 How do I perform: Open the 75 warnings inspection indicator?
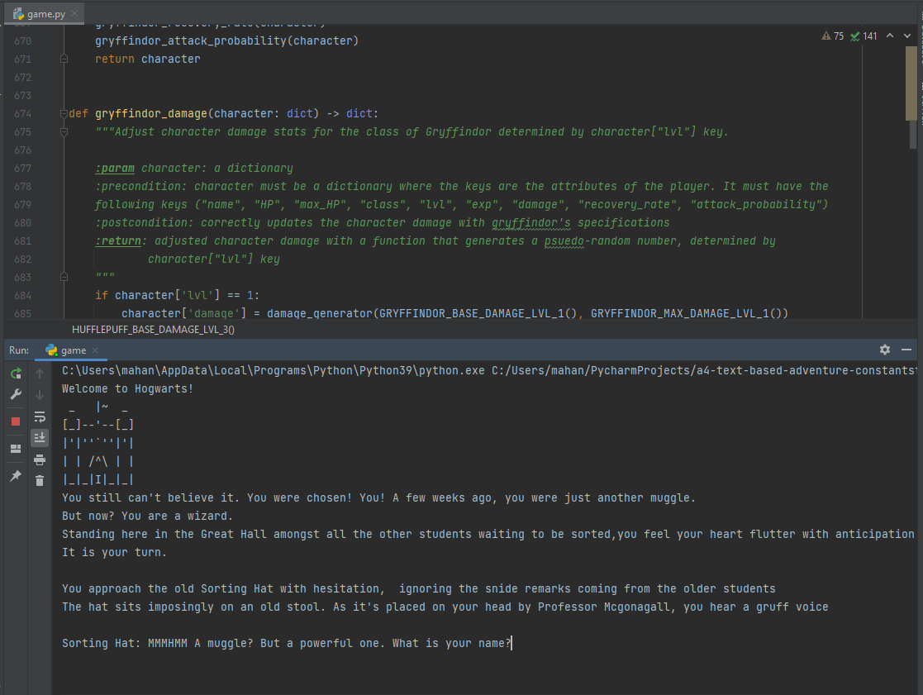(833, 36)
